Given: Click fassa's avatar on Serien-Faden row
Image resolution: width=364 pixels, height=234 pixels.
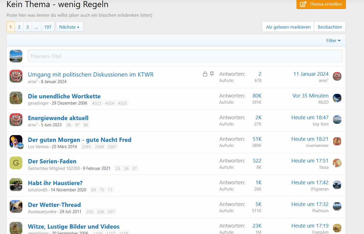Looking at the screenshot, I should [337, 163].
